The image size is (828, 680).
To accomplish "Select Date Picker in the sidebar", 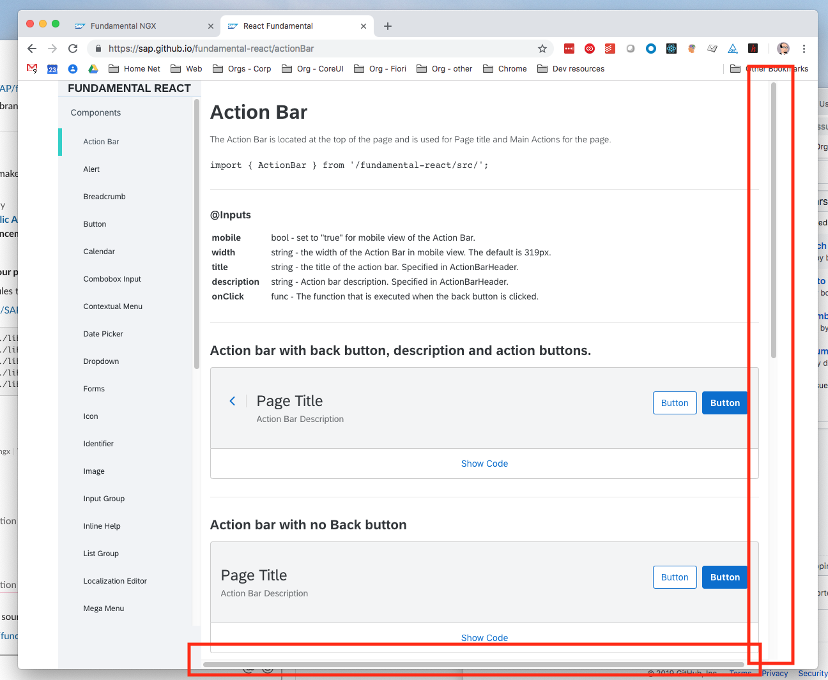I will 103,334.
